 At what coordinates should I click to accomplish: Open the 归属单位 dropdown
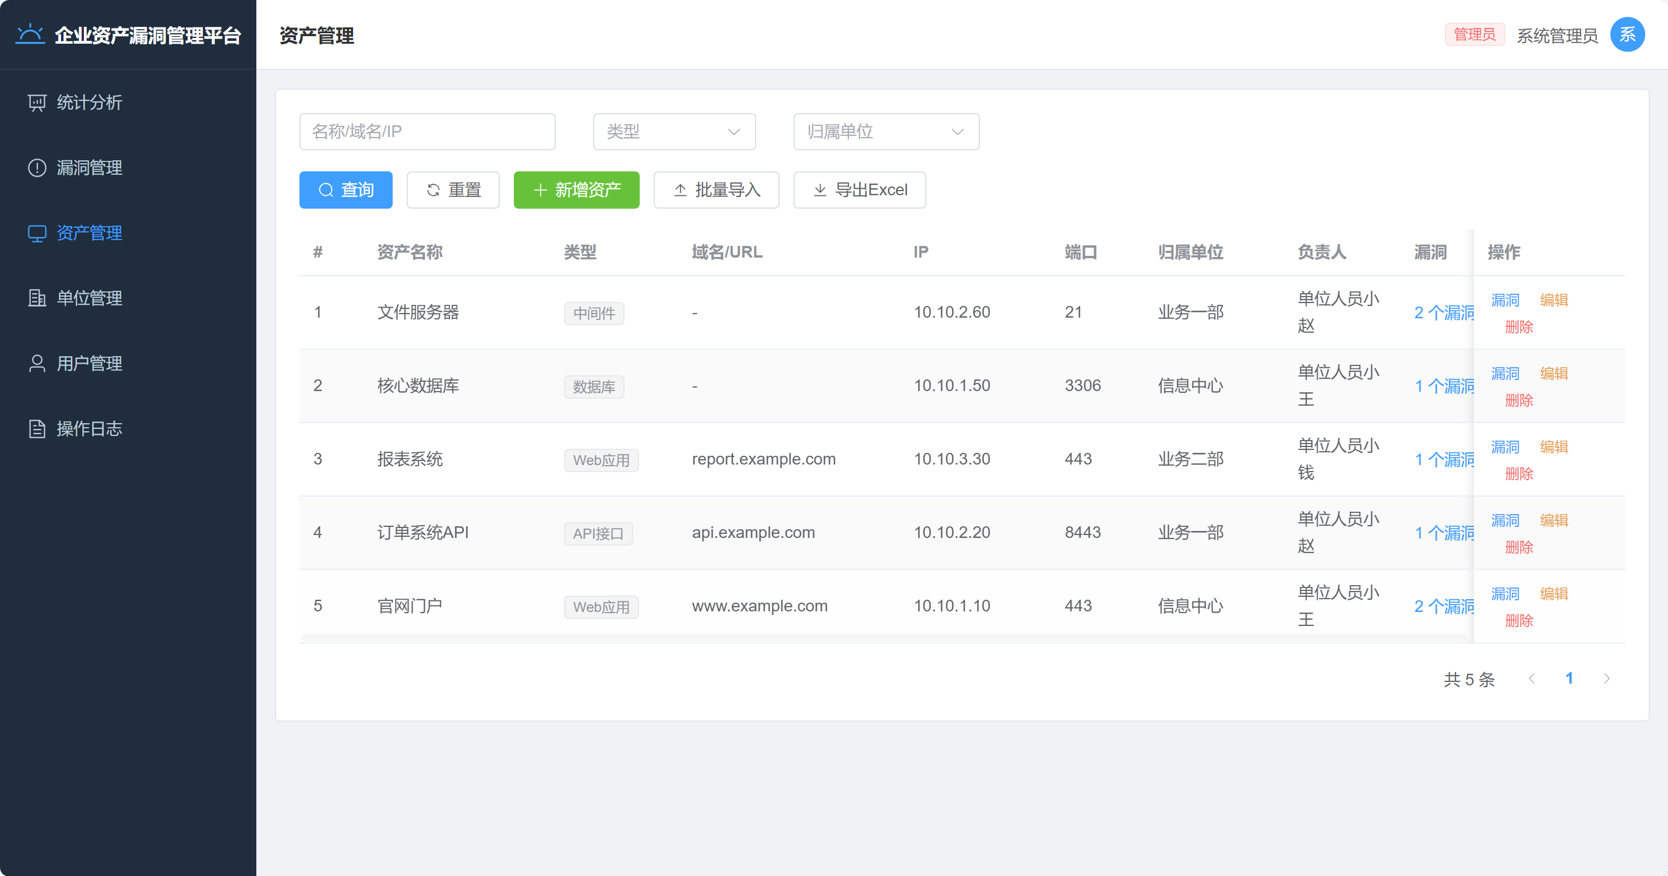pyautogui.click(x=887, y=132)
